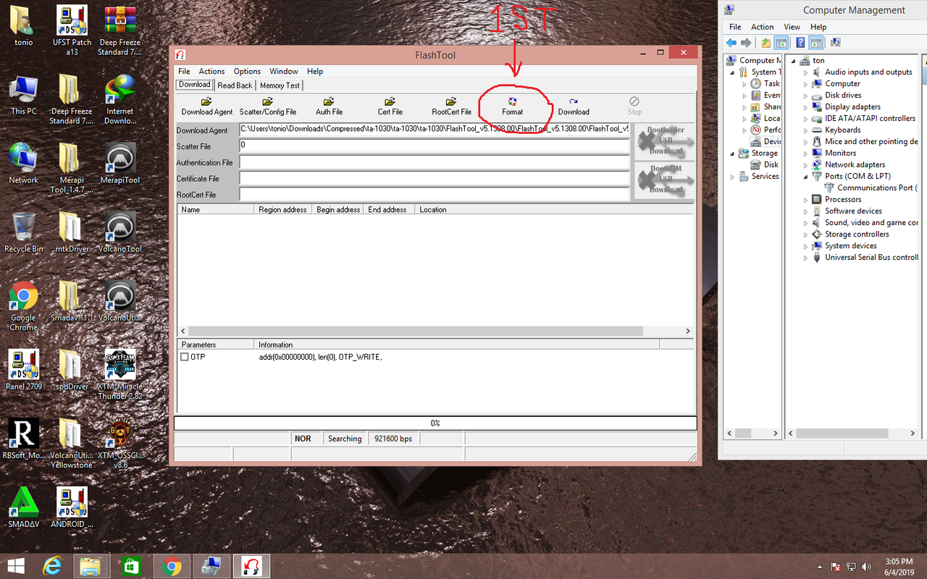Collapse Ports (COM & LPT) node
The image size is (927, 579).
805,177
